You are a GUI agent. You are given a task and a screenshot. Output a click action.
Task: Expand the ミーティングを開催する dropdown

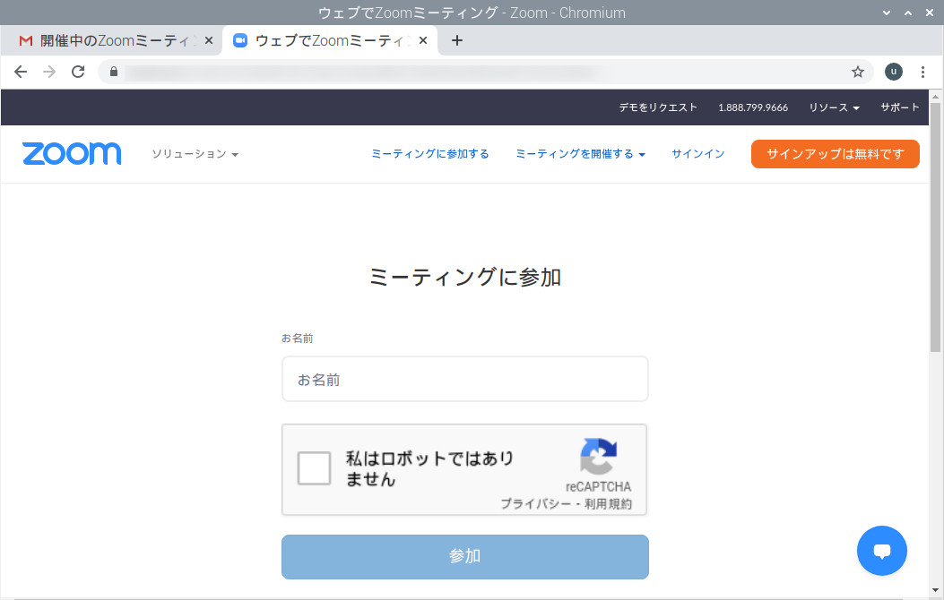(x=580, y=154)
